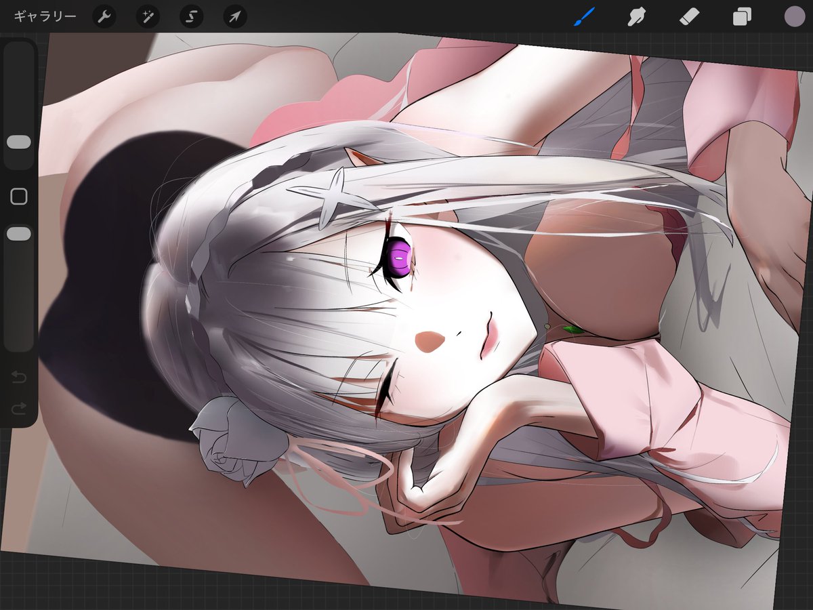Open the ギャラリー gallery

pyautogui.click(x=45, y=16)
